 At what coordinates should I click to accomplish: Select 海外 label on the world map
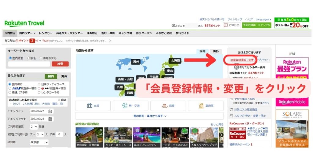pyautogui.click(x=136, y=62)
